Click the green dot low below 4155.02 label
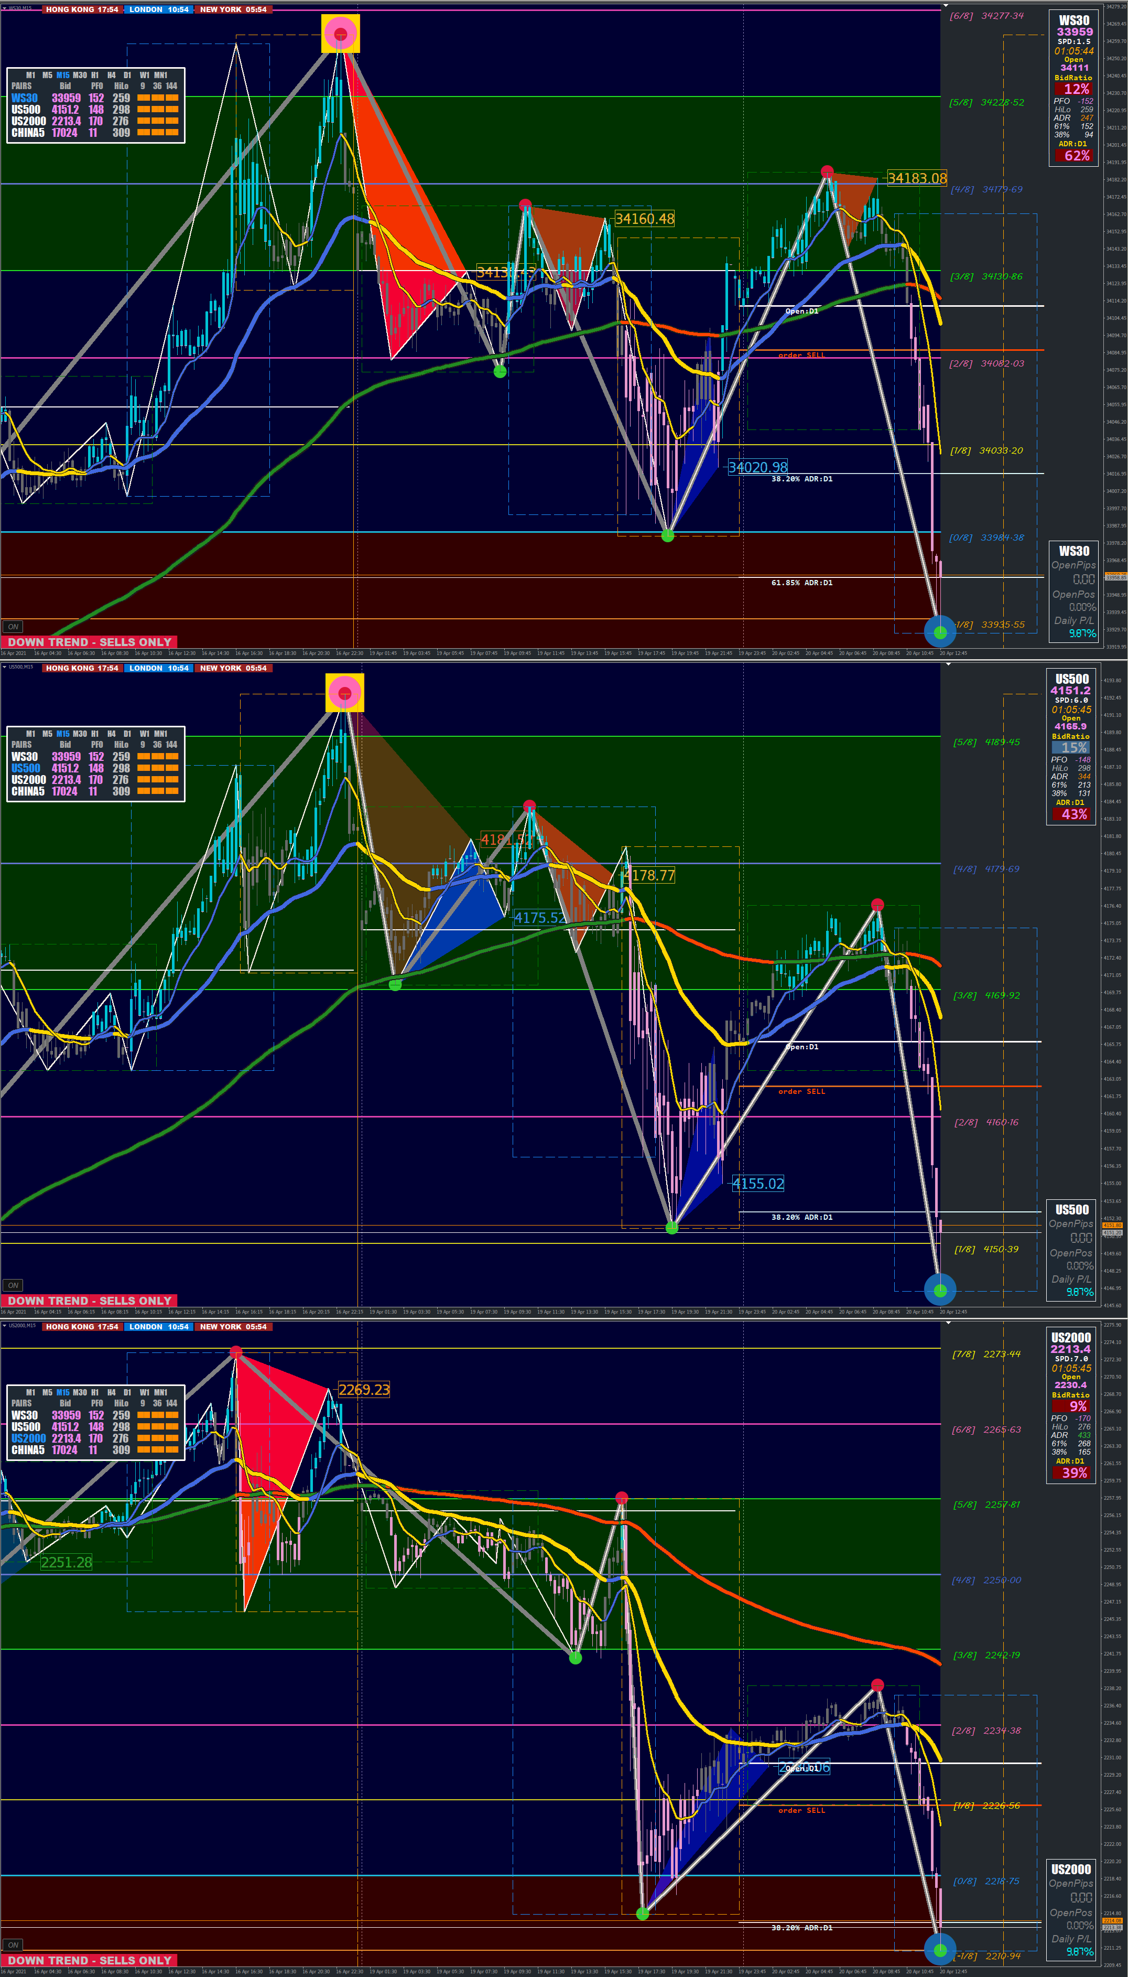The image size is (1128, 1977). pyautogui.click(x=671, y=1228)
